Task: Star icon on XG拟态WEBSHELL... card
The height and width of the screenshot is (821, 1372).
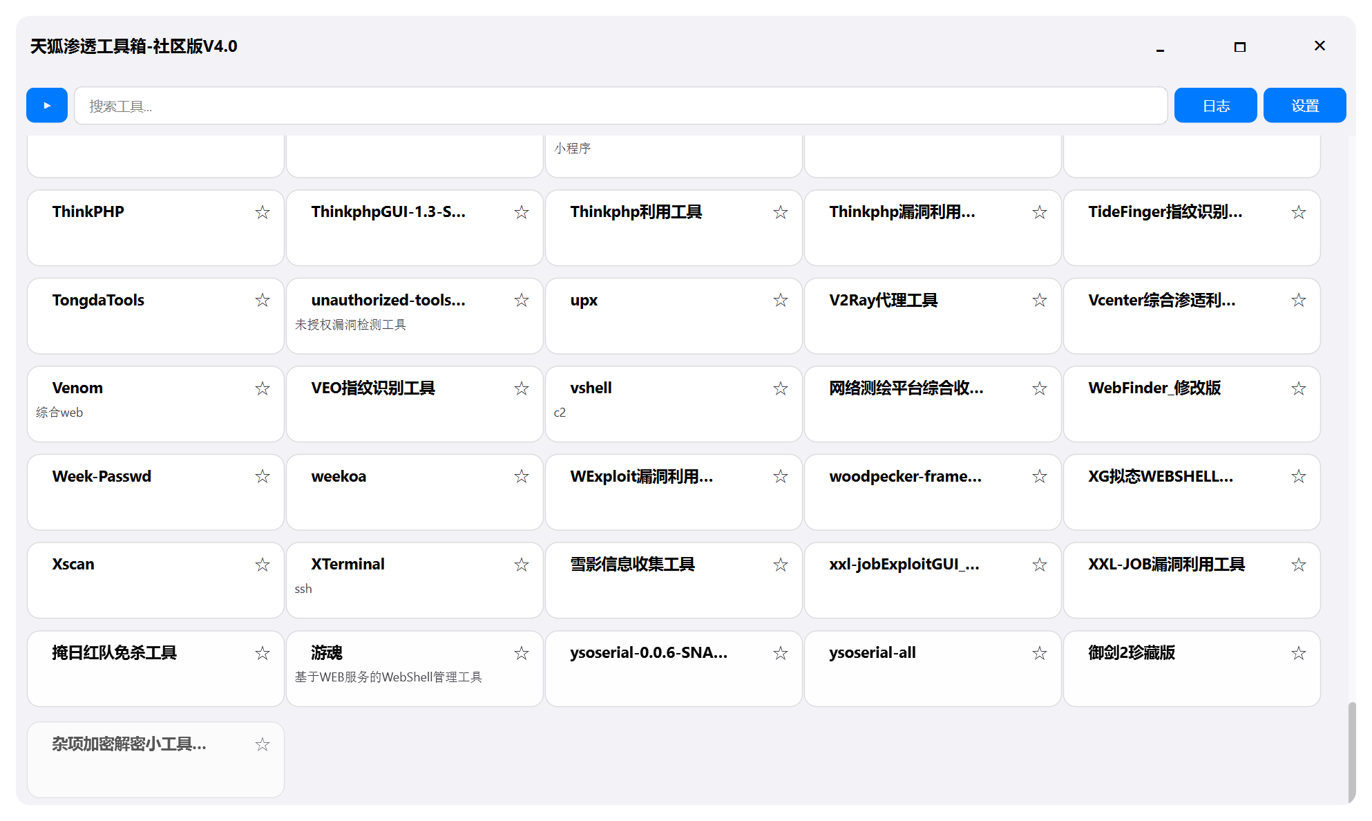Action: (x=1299, y=476)
